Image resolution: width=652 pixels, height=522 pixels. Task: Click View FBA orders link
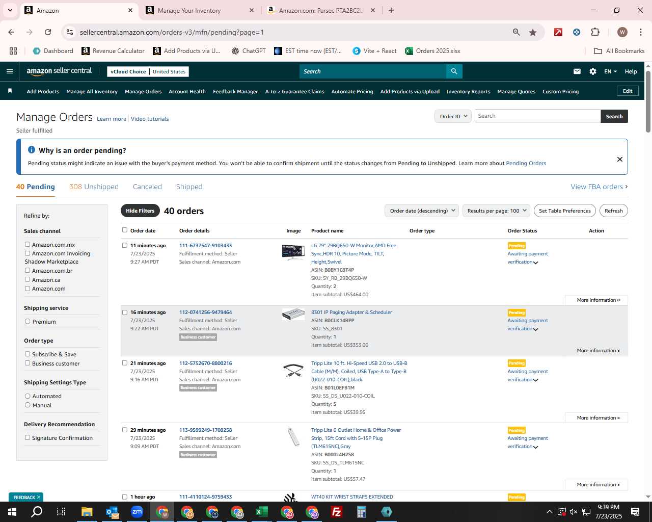pos(599,187)
